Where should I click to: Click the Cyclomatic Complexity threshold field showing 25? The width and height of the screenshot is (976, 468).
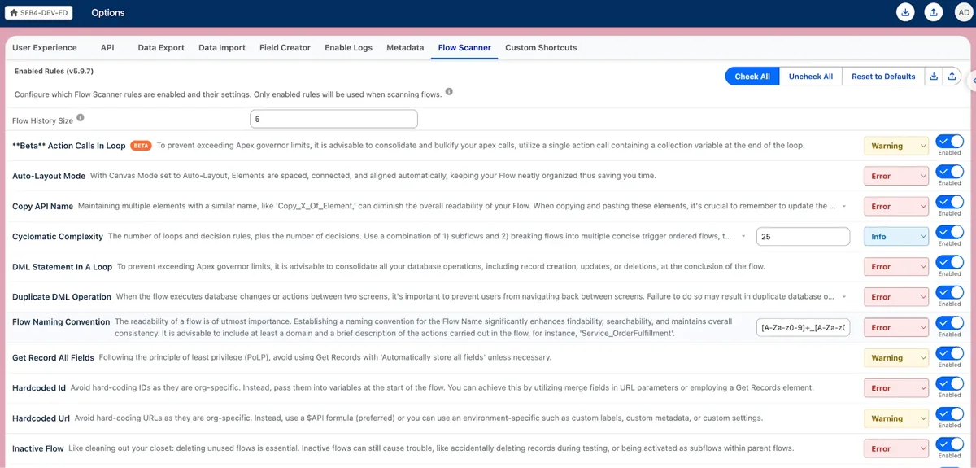(x=803, y=236)
